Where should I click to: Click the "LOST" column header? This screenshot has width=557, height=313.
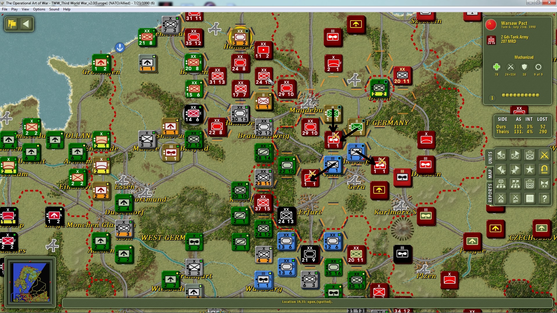tap(542, 119)
